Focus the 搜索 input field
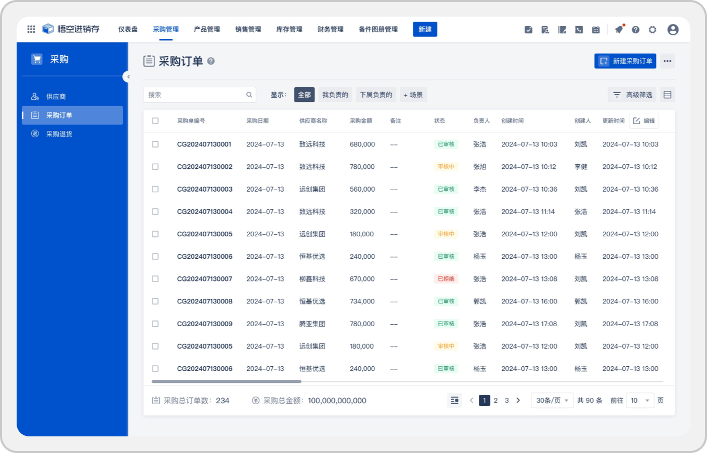The image size is (707, 453). [x=200, y=95]
